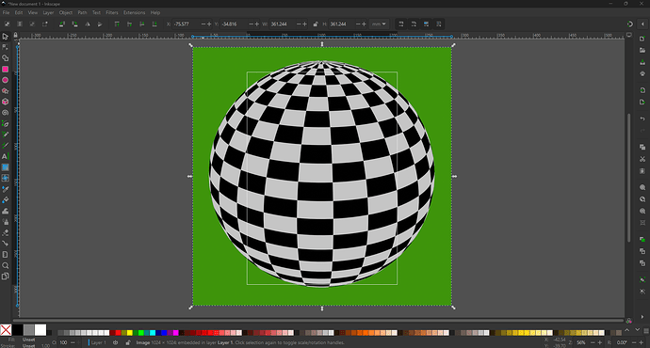The width and height of the screenshot is (650, 348).
Task: Select the Dropper color picker tool
Action: 5,189
